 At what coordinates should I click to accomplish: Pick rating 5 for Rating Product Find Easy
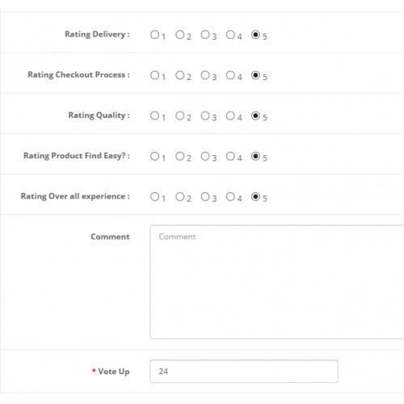click(x=255, y=156)
